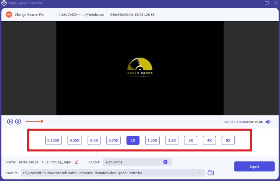This screenshot has height=181, width=280.
Task: Select the 0.5X speed option
Action: [94, 140]
